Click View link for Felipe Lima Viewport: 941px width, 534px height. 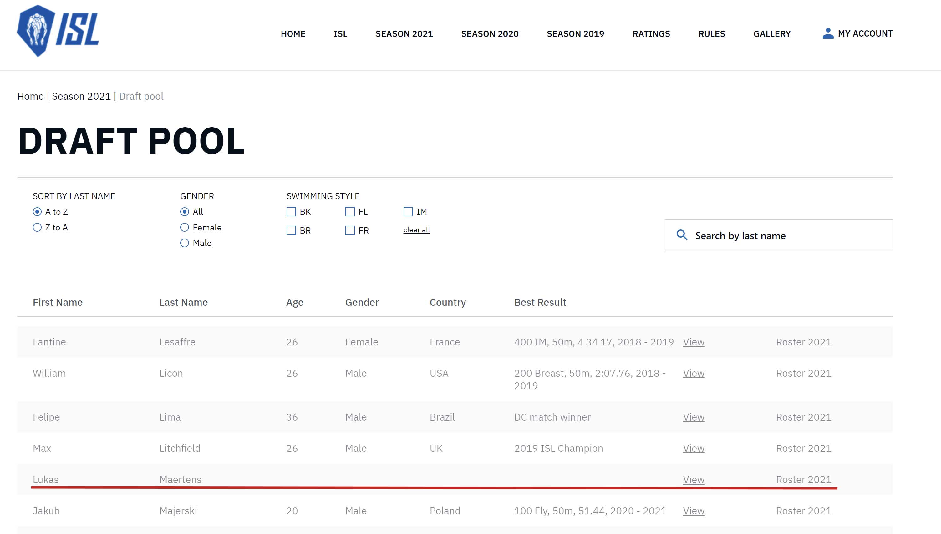click(693, 417)
